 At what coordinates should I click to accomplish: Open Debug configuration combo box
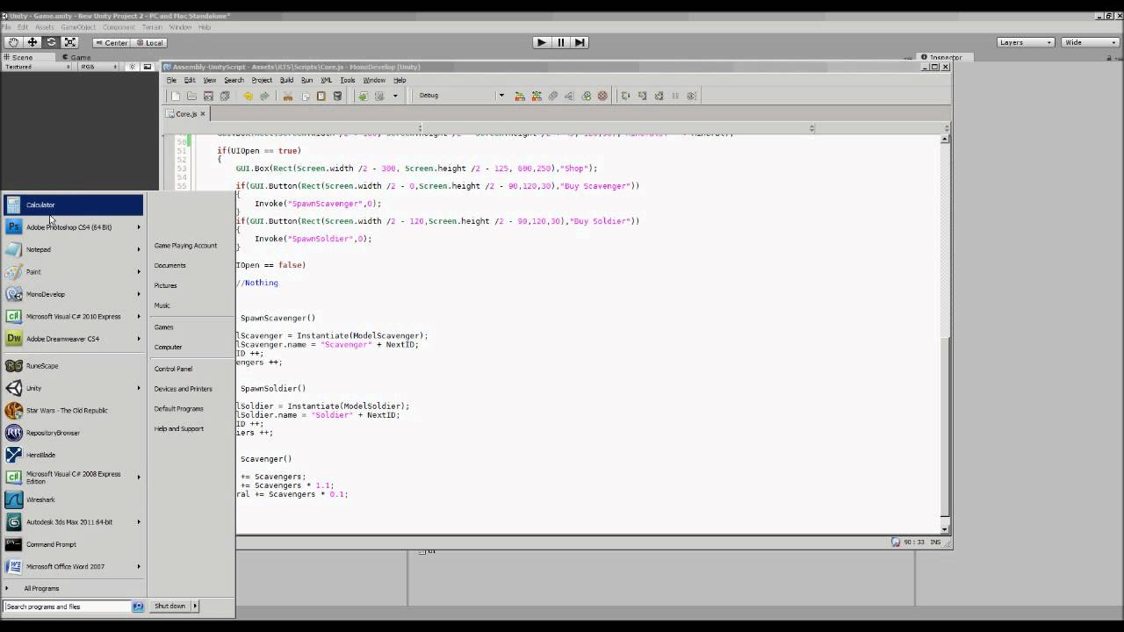click(x=460, y=95)
